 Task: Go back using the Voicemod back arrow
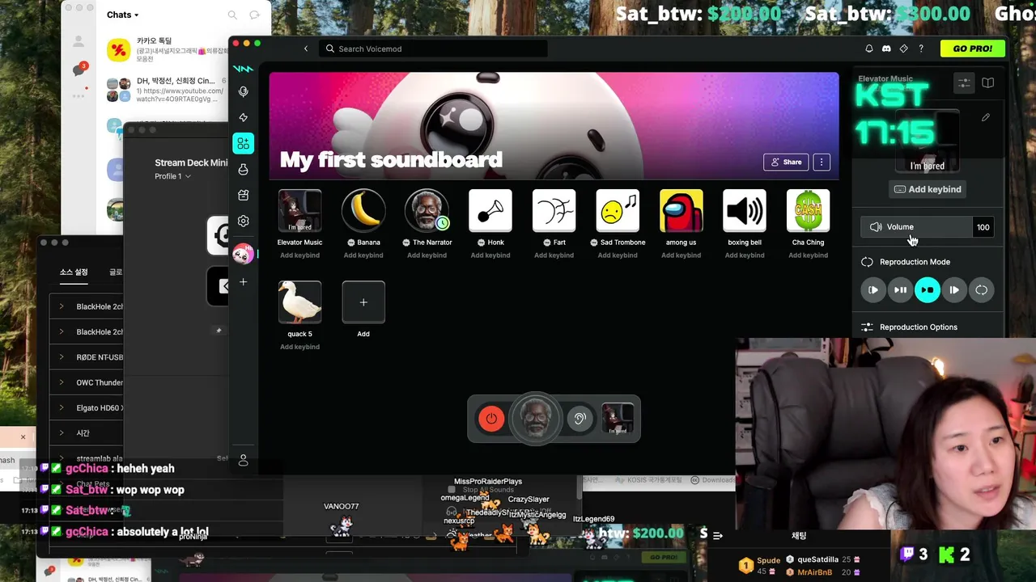306,48
